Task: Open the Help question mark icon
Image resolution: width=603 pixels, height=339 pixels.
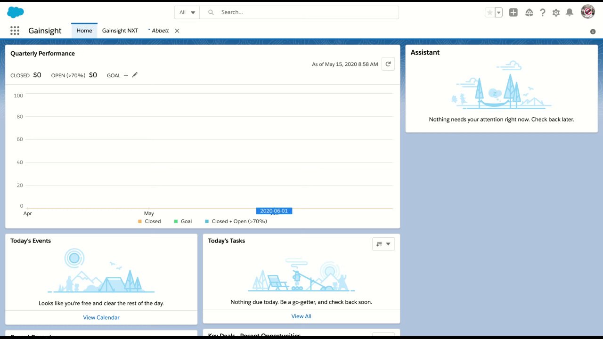Action: (x=543, y=13)
